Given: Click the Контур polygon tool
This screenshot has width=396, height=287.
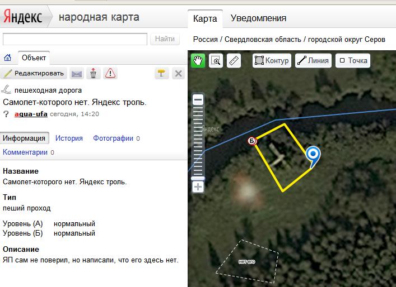Looking at the screenshot, I should pyautogui.click(x=272, y=60).
